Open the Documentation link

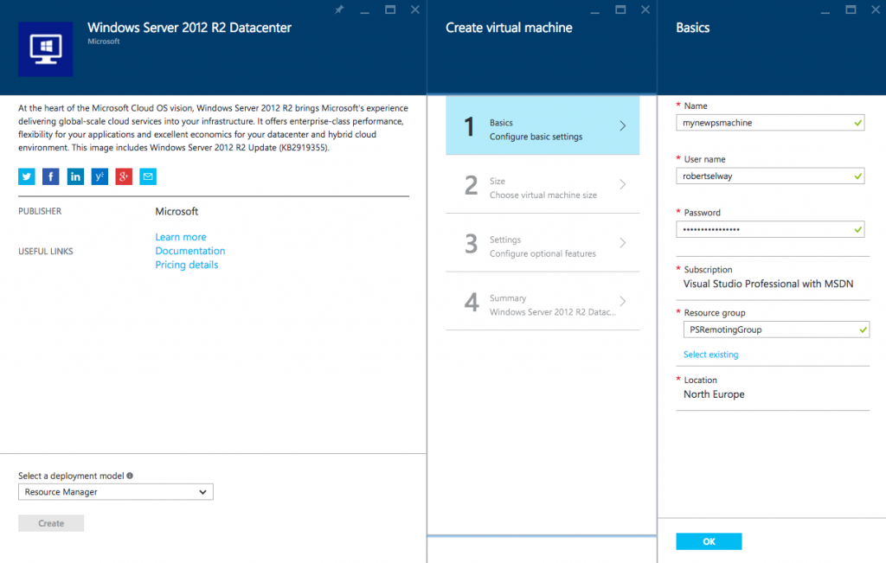tap(190, 251)
